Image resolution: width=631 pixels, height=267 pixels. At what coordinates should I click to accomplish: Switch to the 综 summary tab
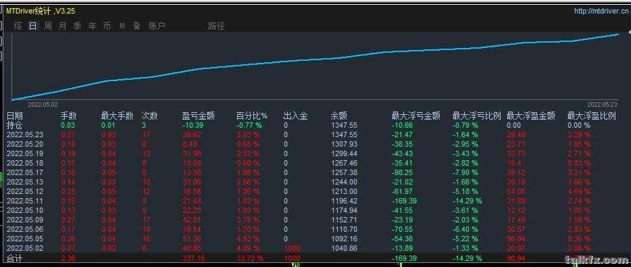tap(18, 26)
